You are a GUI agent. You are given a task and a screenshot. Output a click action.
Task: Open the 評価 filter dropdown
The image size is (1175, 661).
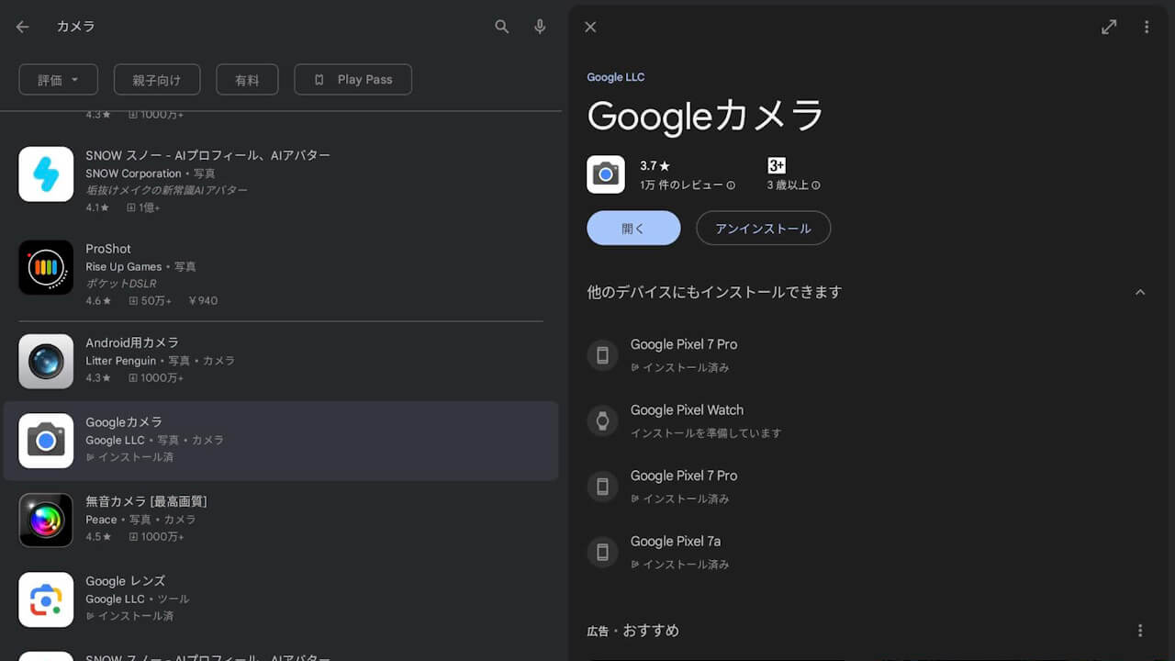(x=58, y=79)
